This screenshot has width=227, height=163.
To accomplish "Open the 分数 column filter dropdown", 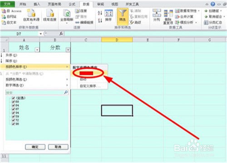I will pos(68,50).
